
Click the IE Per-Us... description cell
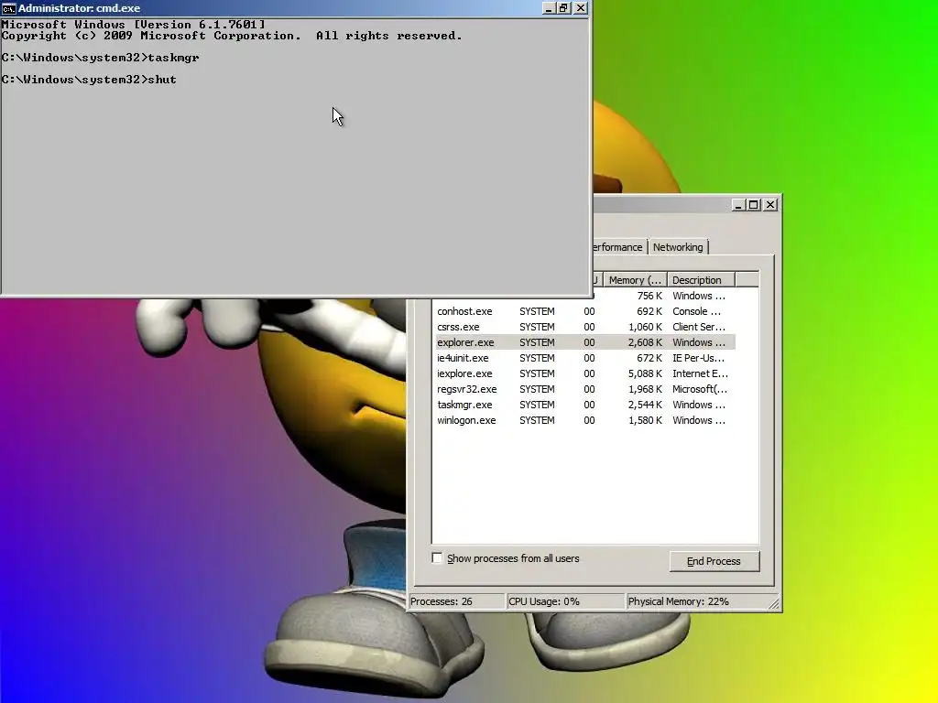(x=698, y=358)
